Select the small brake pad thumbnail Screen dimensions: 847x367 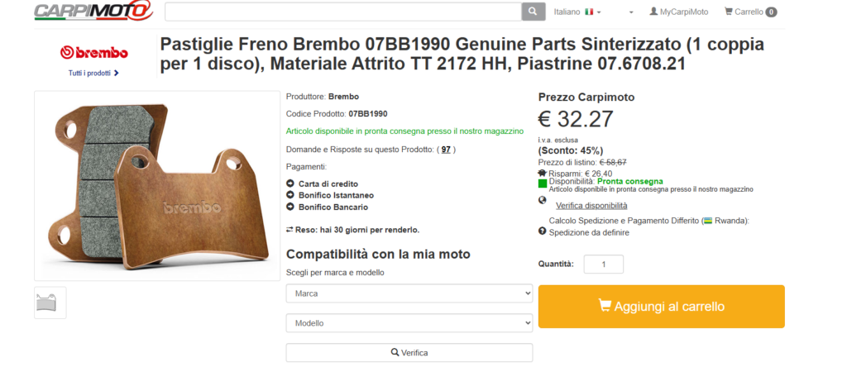point(50,303)
